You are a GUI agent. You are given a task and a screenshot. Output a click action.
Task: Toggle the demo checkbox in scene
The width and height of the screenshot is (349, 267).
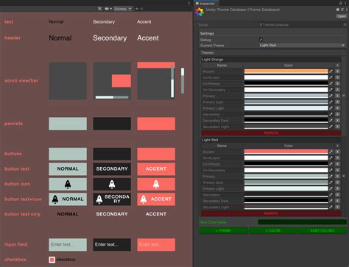52,260
